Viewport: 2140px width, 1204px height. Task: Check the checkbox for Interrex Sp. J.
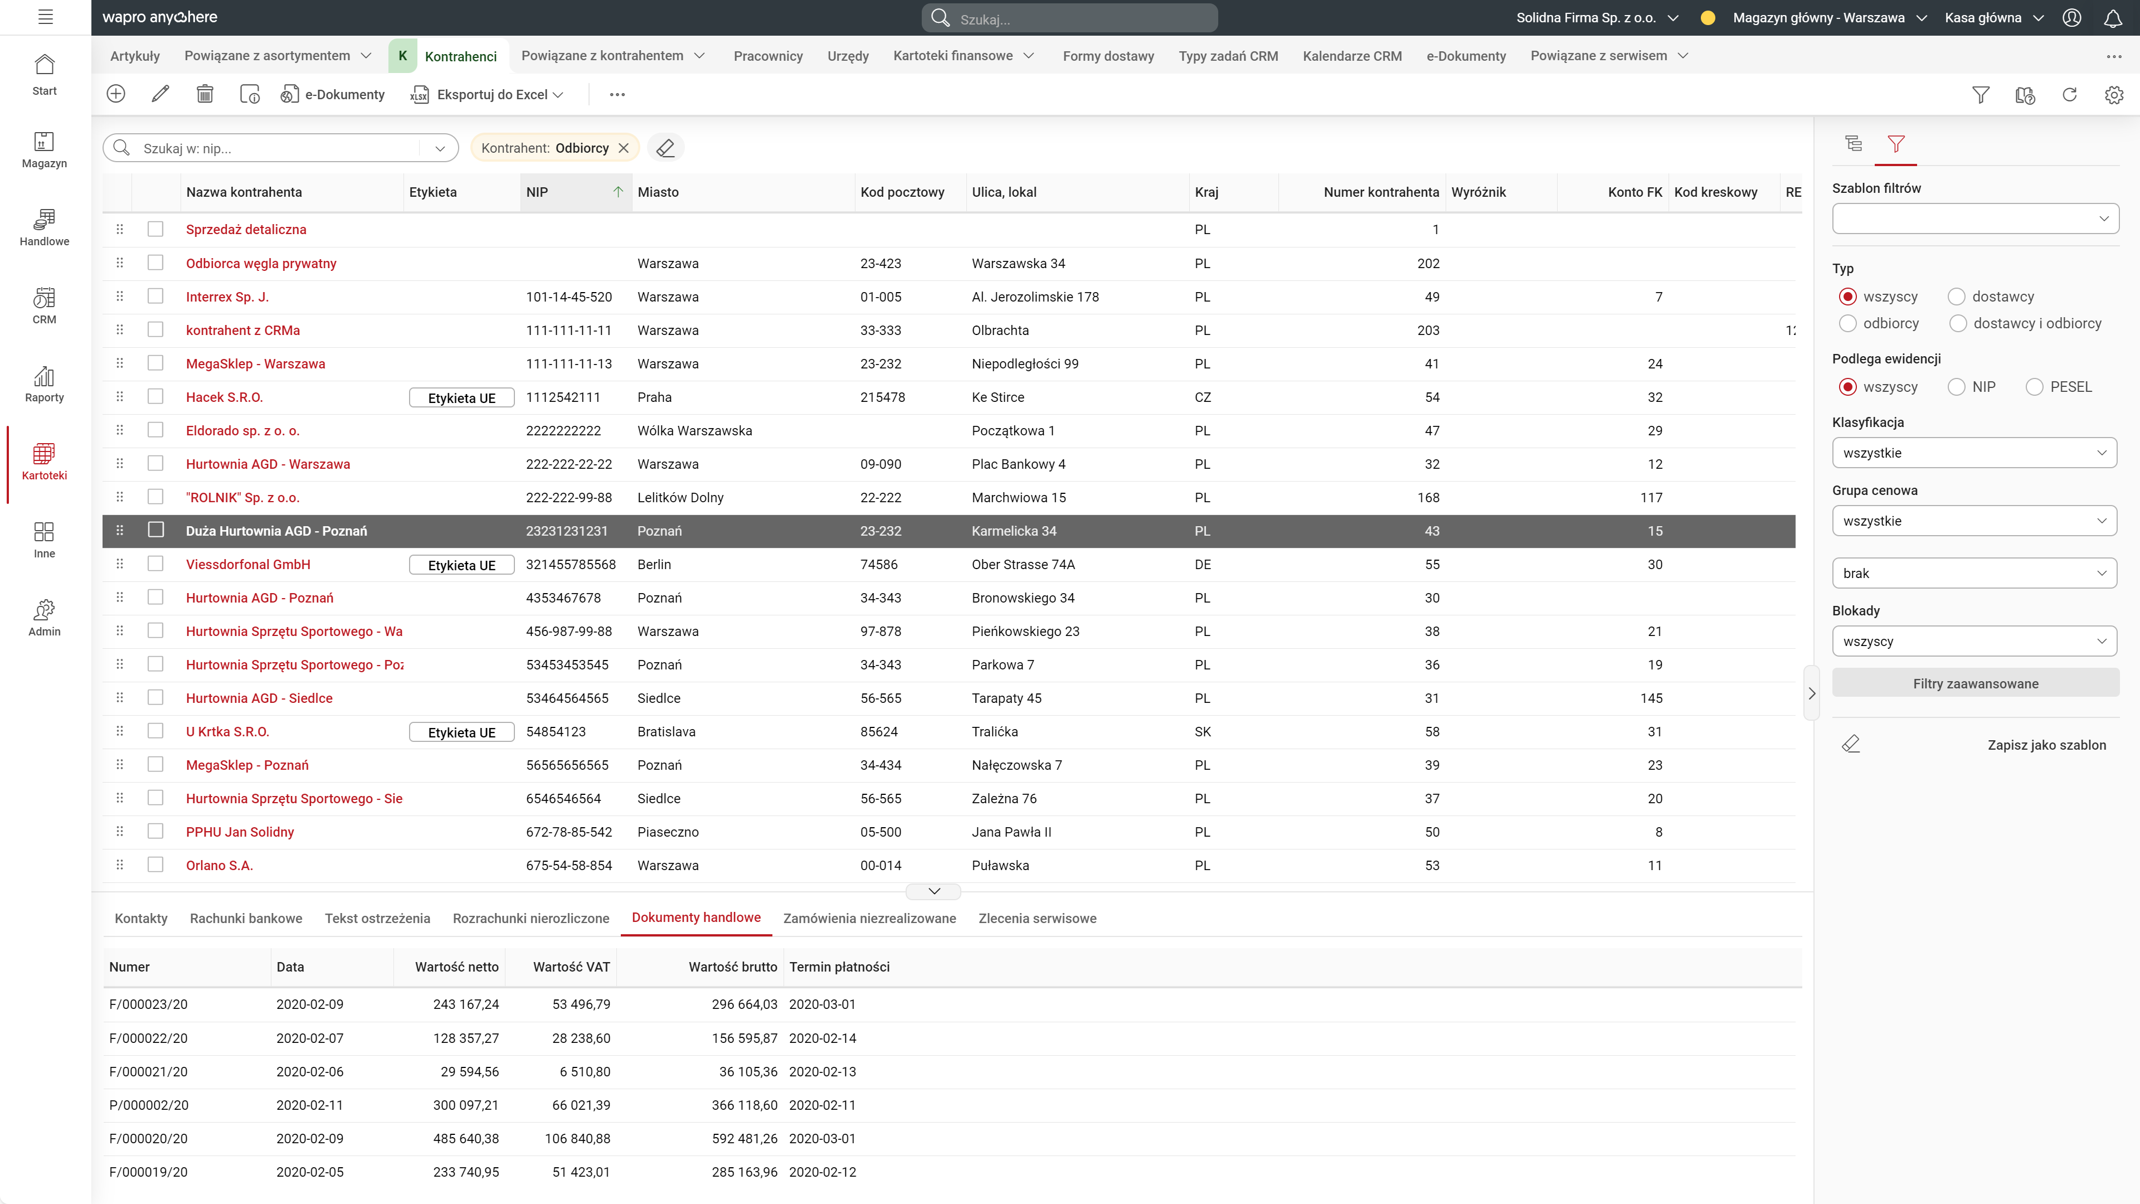click(x=155, y=297)
